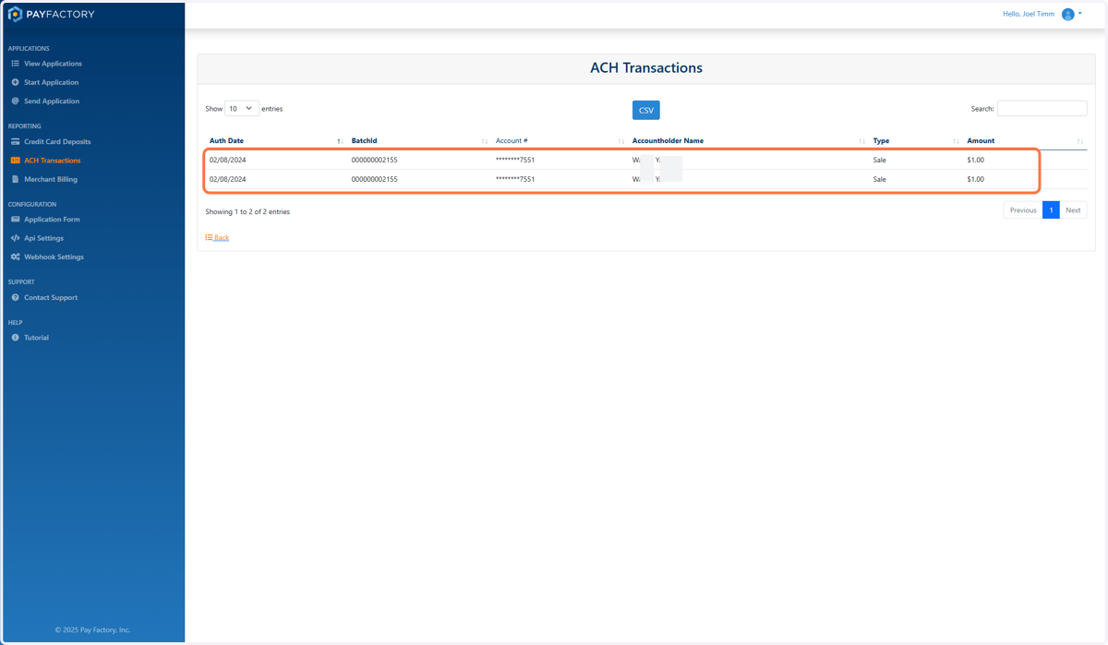Screen dimensions: 1108x645
Task: Sort by Account # arrows icon
Action: point(621,141)
